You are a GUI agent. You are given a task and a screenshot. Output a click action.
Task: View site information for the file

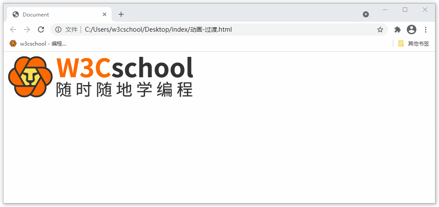(58, 30)
